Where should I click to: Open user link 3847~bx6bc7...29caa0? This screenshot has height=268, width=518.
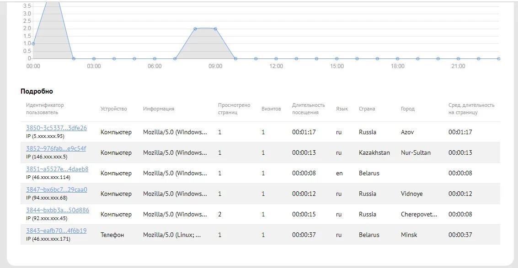[56, 190]
